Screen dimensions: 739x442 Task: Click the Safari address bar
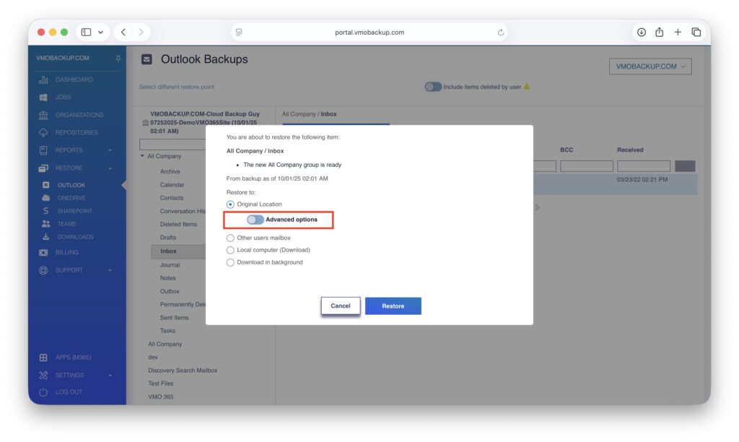click(x=369, y=32)
